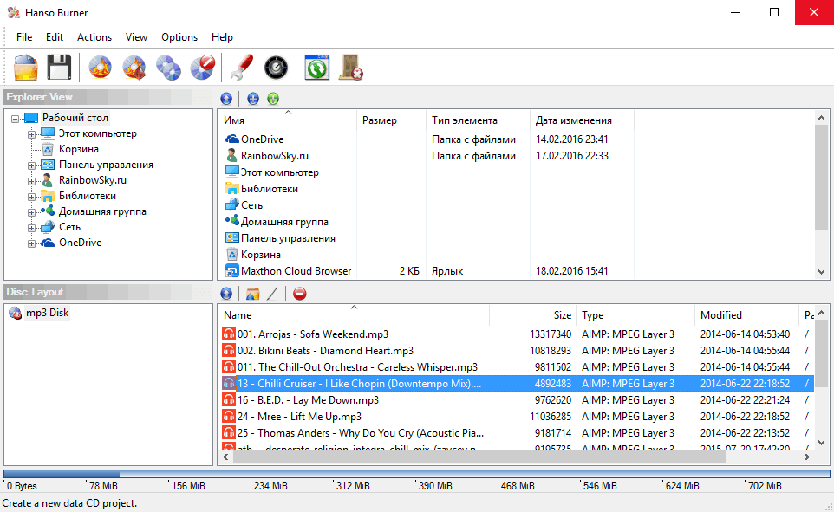Click the save floppy disk toolbar icon
The width and height of the screenshot is (834, 512).
pyautogui.click(x=59, y=68)
